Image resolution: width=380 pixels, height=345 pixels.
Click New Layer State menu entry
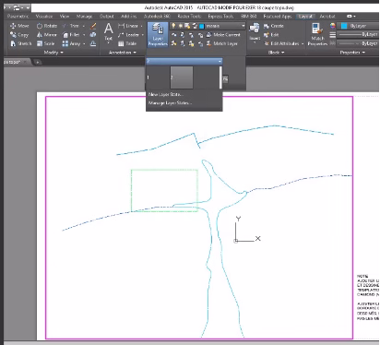click(x=166, y=94)
